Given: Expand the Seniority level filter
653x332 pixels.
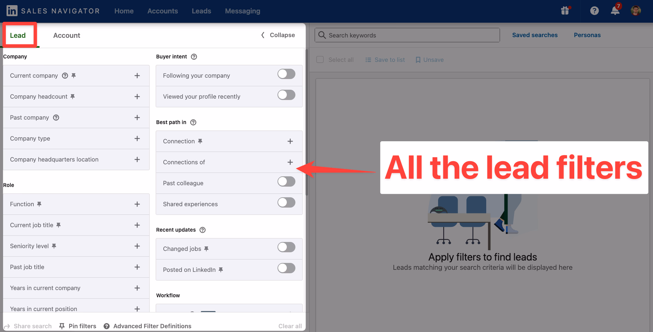Looking at the screenshot, I should click(137, 246).
